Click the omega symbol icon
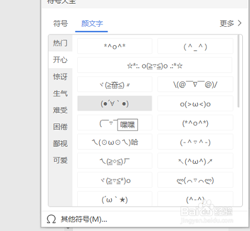The image size is (250, 231). pos(51,219)
